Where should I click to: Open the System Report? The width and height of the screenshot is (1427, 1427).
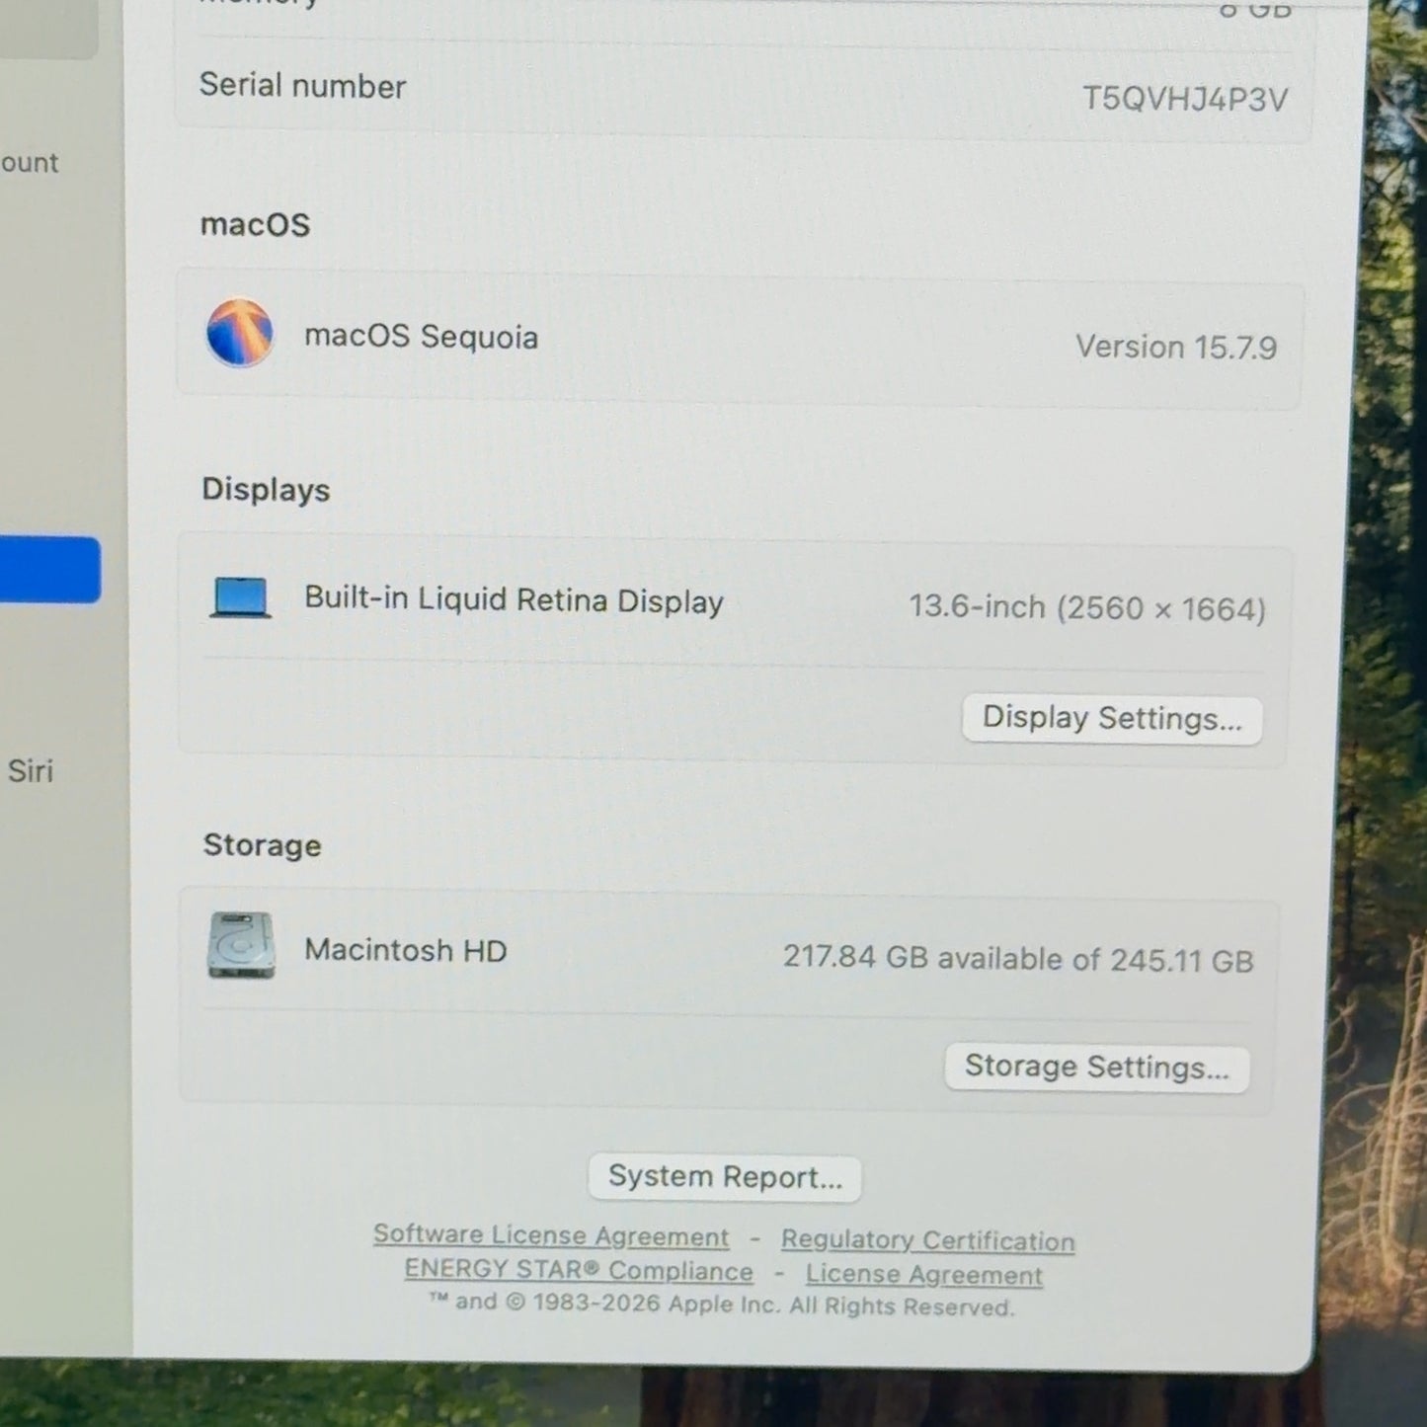click(725, 1177)
